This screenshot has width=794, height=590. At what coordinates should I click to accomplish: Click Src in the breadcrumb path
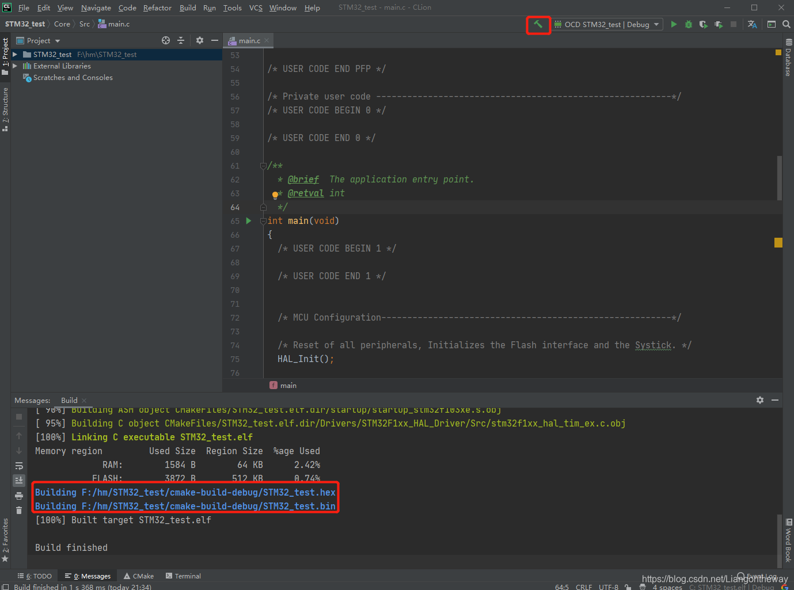coord(85,24)
